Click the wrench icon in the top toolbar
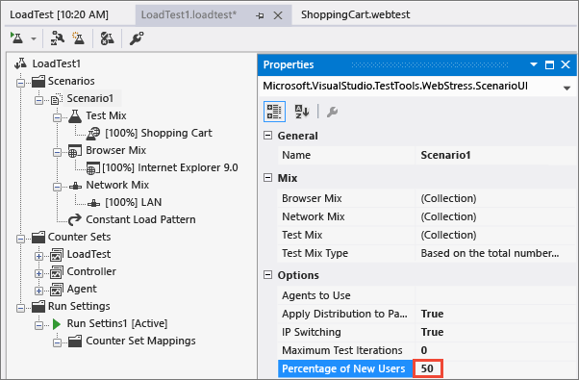579x380 pixels. (x=137, y=38)
